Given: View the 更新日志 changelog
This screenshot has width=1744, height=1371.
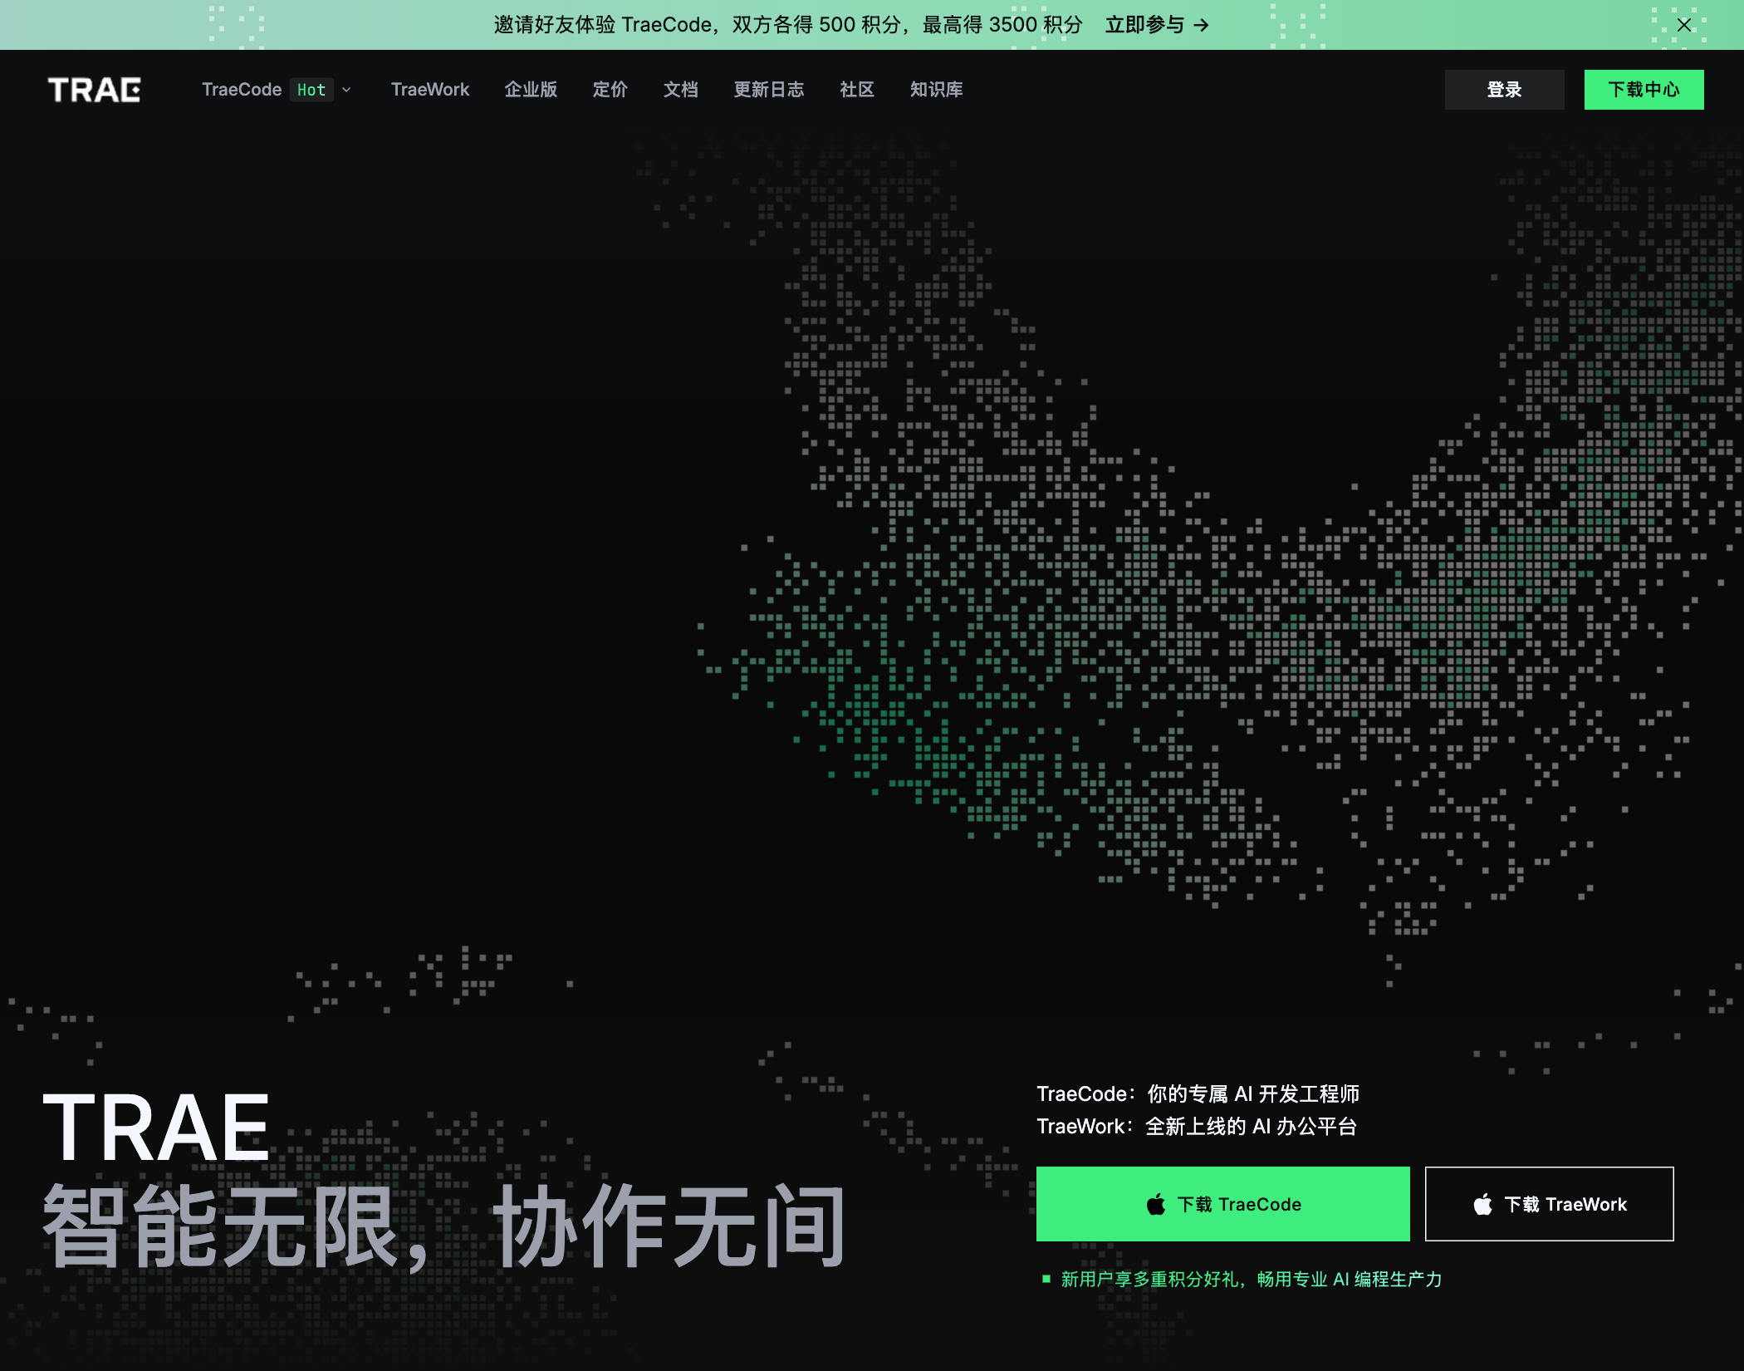Looking at the screenshot, I should [769, 90].
